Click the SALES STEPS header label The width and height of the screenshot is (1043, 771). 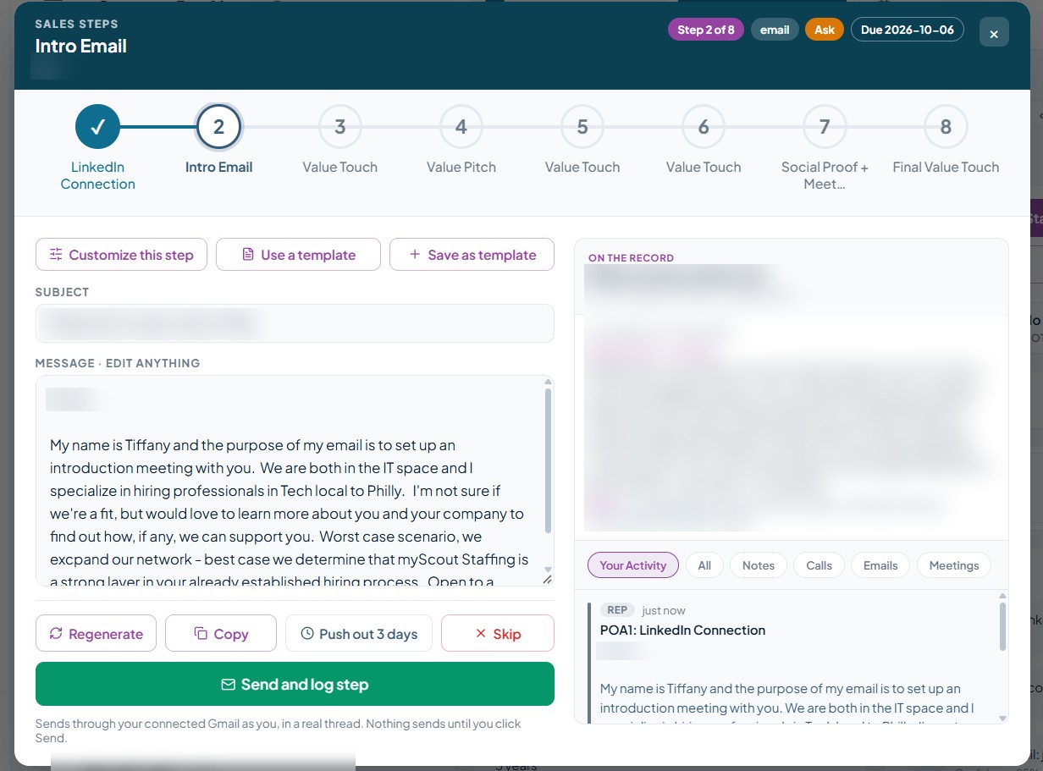pyautogui.click(x=76, y=24)
